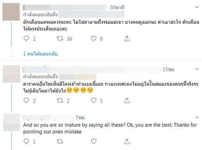This screenshot has height=150, width=202.
Task: Like the second tweet with 5 likes
Action: click(x=94, y=100)
